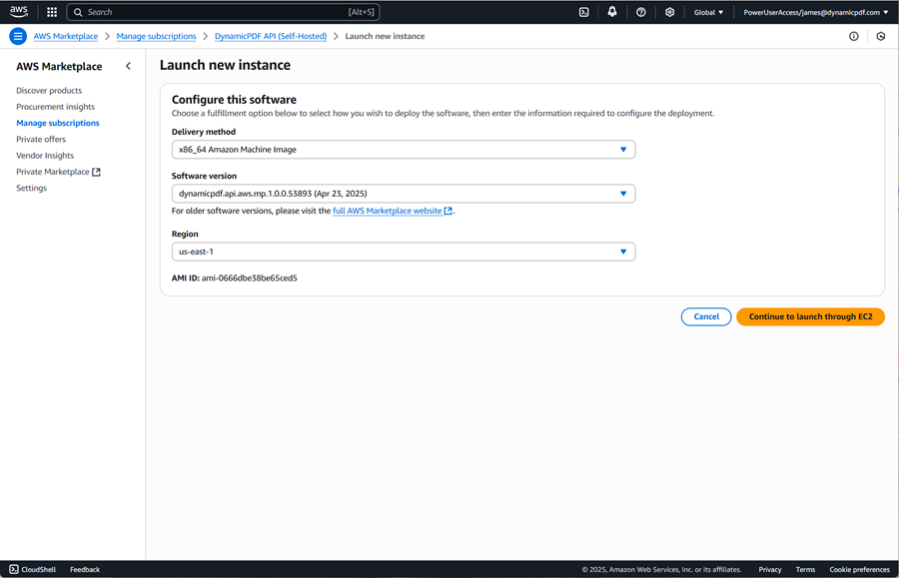Open the full AWS Marketplace website link
This screenshot has height=578, width=899.
coord(393,211)
